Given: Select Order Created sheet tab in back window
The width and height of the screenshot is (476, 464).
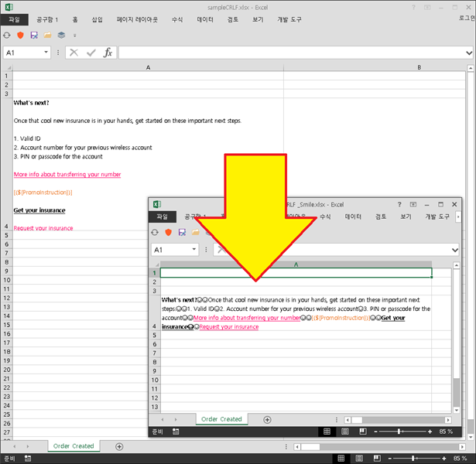Looking at the screenshot, I should pyautogui.click(x=74, y=445).
